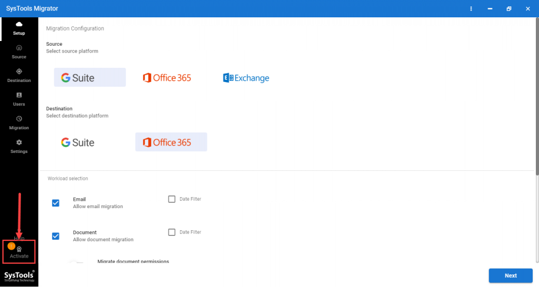Screen dimensions: 539x287
Task: Uncheck the Email migration checkbox
Action: [56, 203]
